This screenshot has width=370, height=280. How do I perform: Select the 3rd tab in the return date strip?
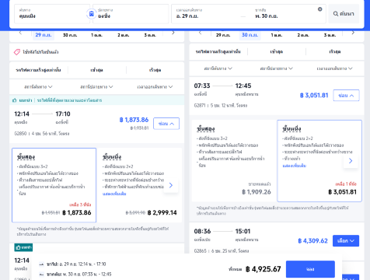point(330,35)
